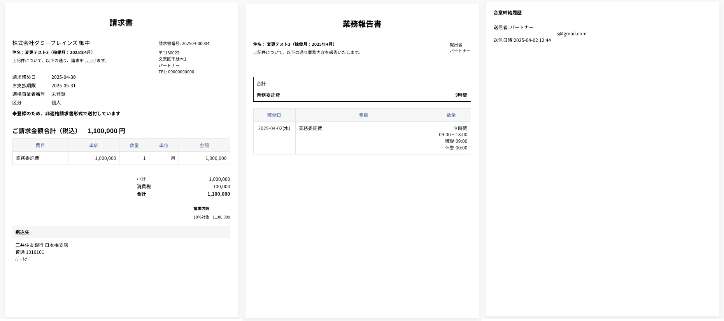Select the 単位 column header

coord(164,145)
